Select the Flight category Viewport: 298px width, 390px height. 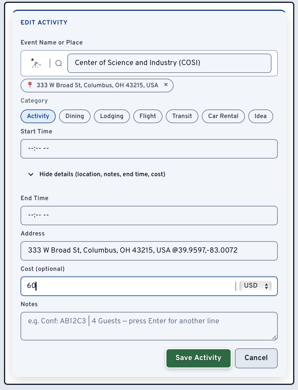pos(148,116)
